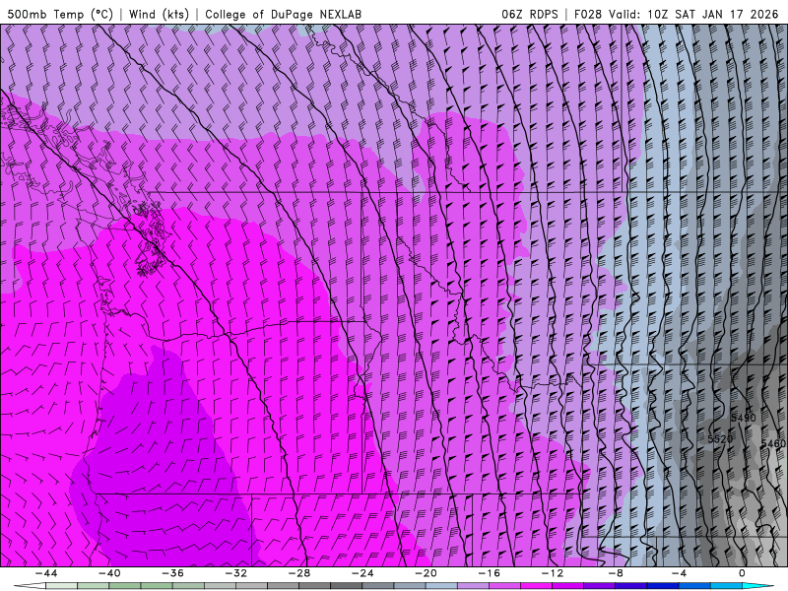Click the magenta color bar segment below -12
The width and height of the screenshot is (788, 591).
(536, 586)
